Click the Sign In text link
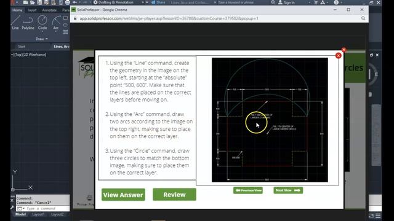The width and height of the screenshot is (394, 221). pos(289,2)
